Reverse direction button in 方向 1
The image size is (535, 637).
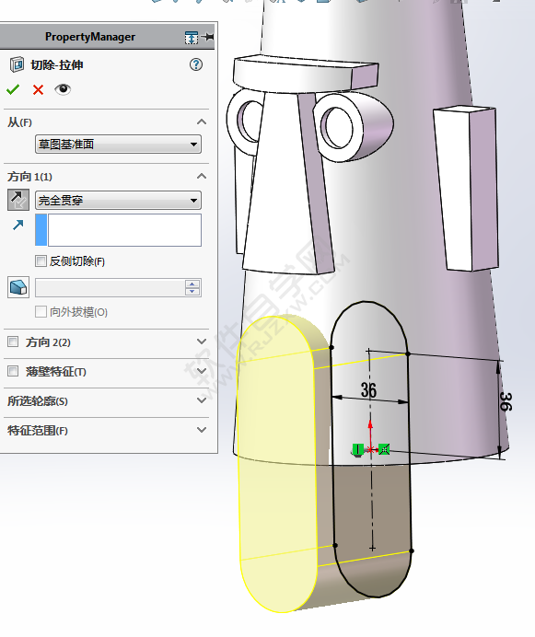pos(18,200)
